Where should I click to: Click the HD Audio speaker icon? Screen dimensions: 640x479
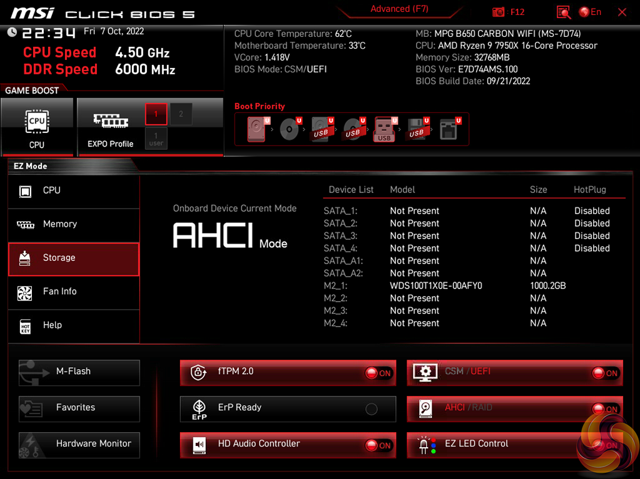[199, 445]
